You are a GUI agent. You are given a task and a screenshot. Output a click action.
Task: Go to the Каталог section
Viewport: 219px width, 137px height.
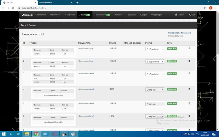(x=119, y=15)
